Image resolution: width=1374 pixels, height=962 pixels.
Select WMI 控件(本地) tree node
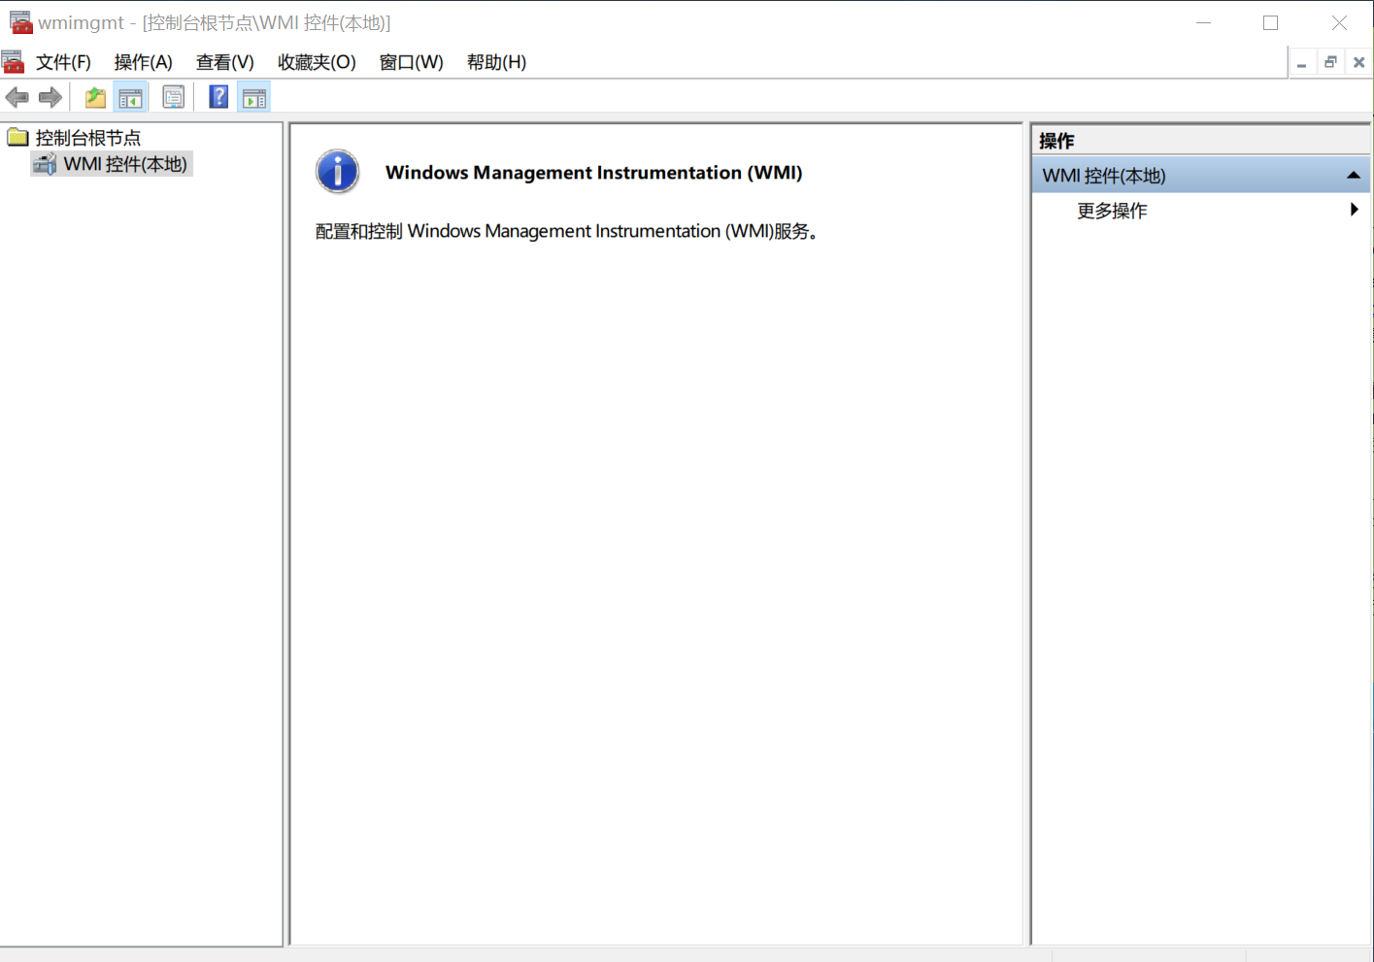coord(124,164)
